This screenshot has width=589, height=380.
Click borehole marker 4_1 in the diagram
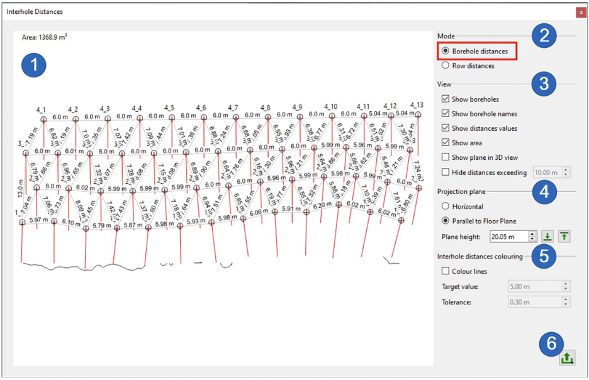pos(43,118)
